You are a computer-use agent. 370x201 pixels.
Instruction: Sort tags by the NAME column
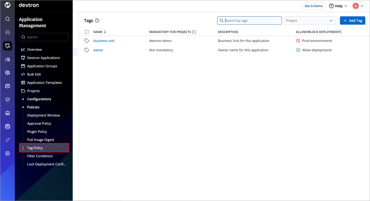pyautogui.click(x=100, y=32)
